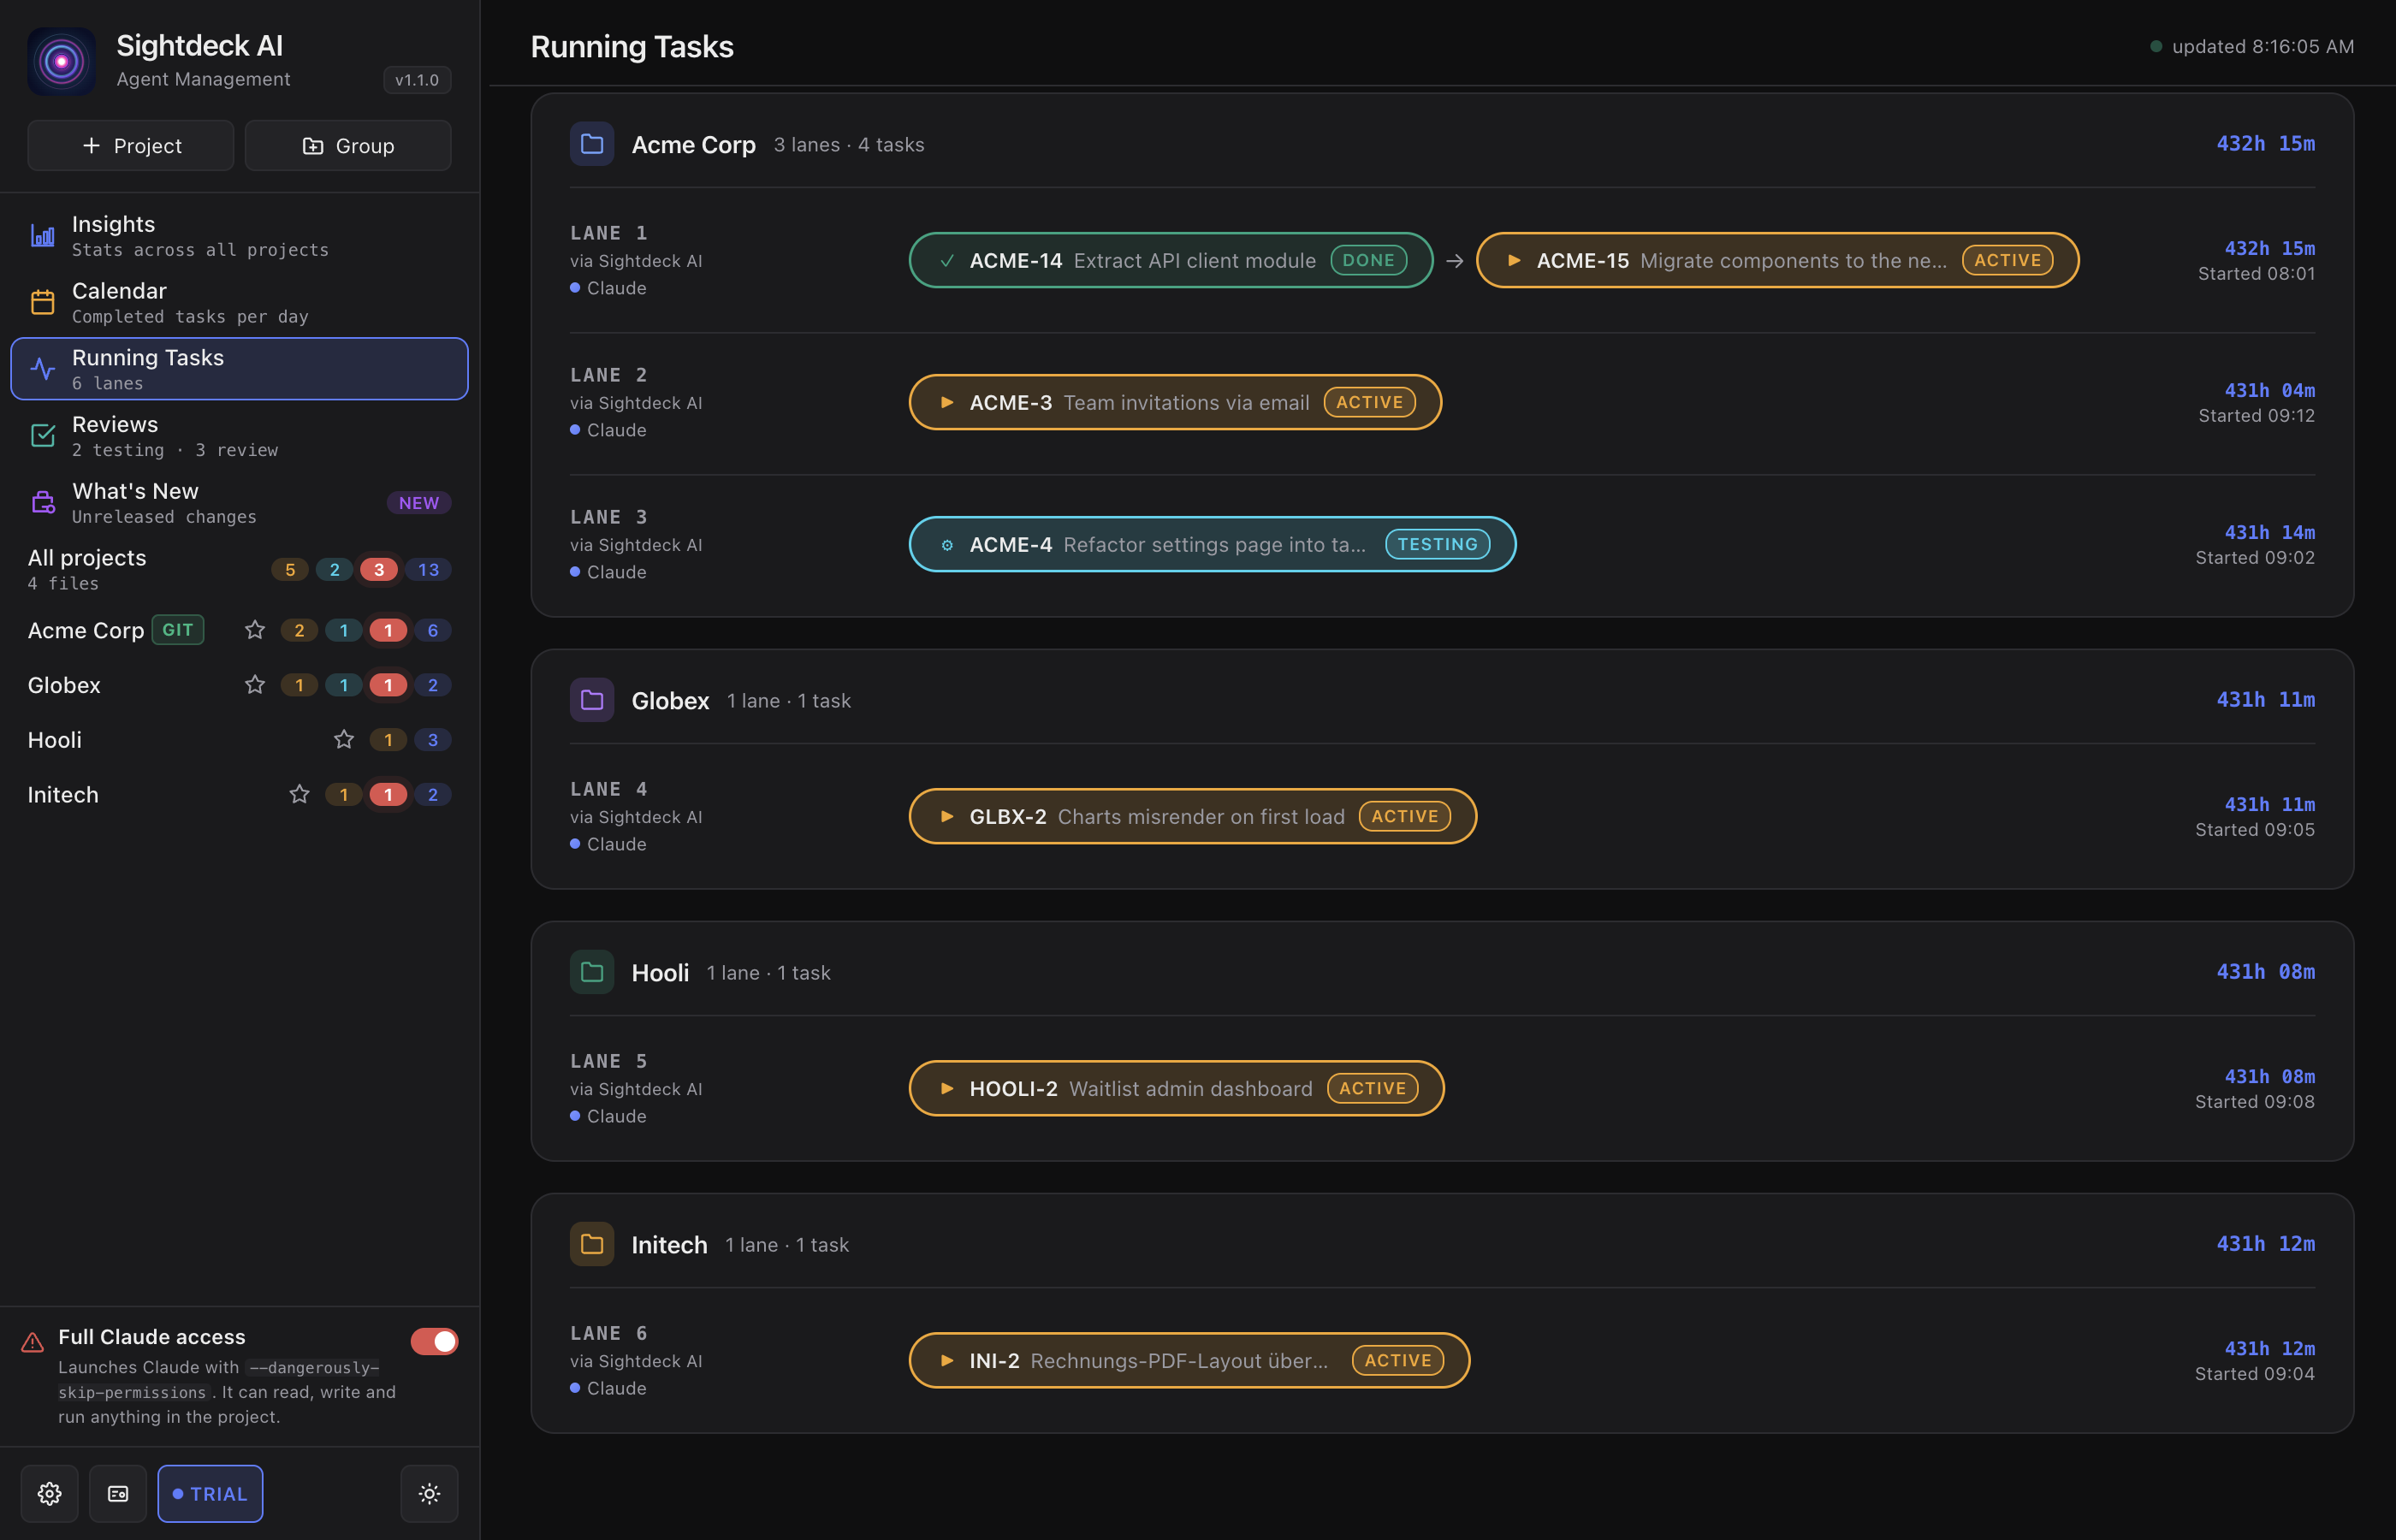Open INI-2 Rechnungs-PDF-Layout task
2396x1540 pixels.
(1189, 1361)
